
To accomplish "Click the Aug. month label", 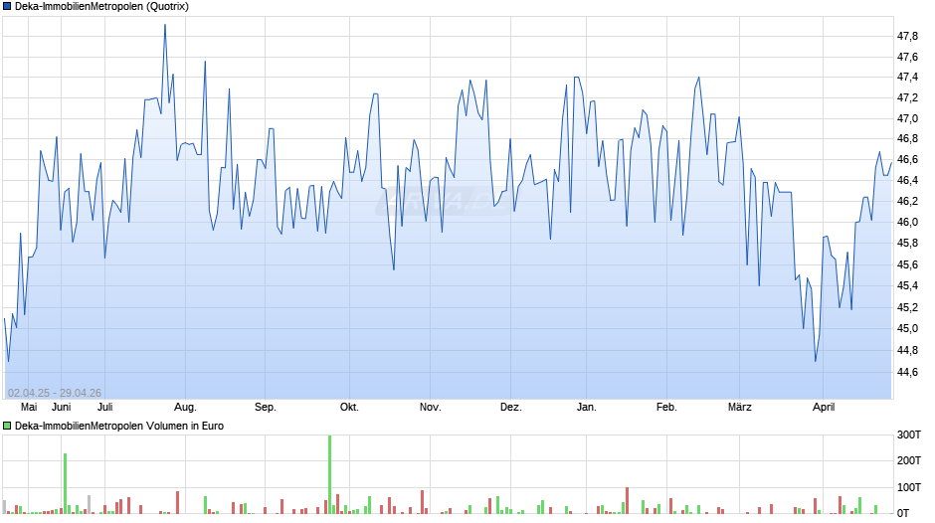I will pyautogui.click(x=185, y=408).
